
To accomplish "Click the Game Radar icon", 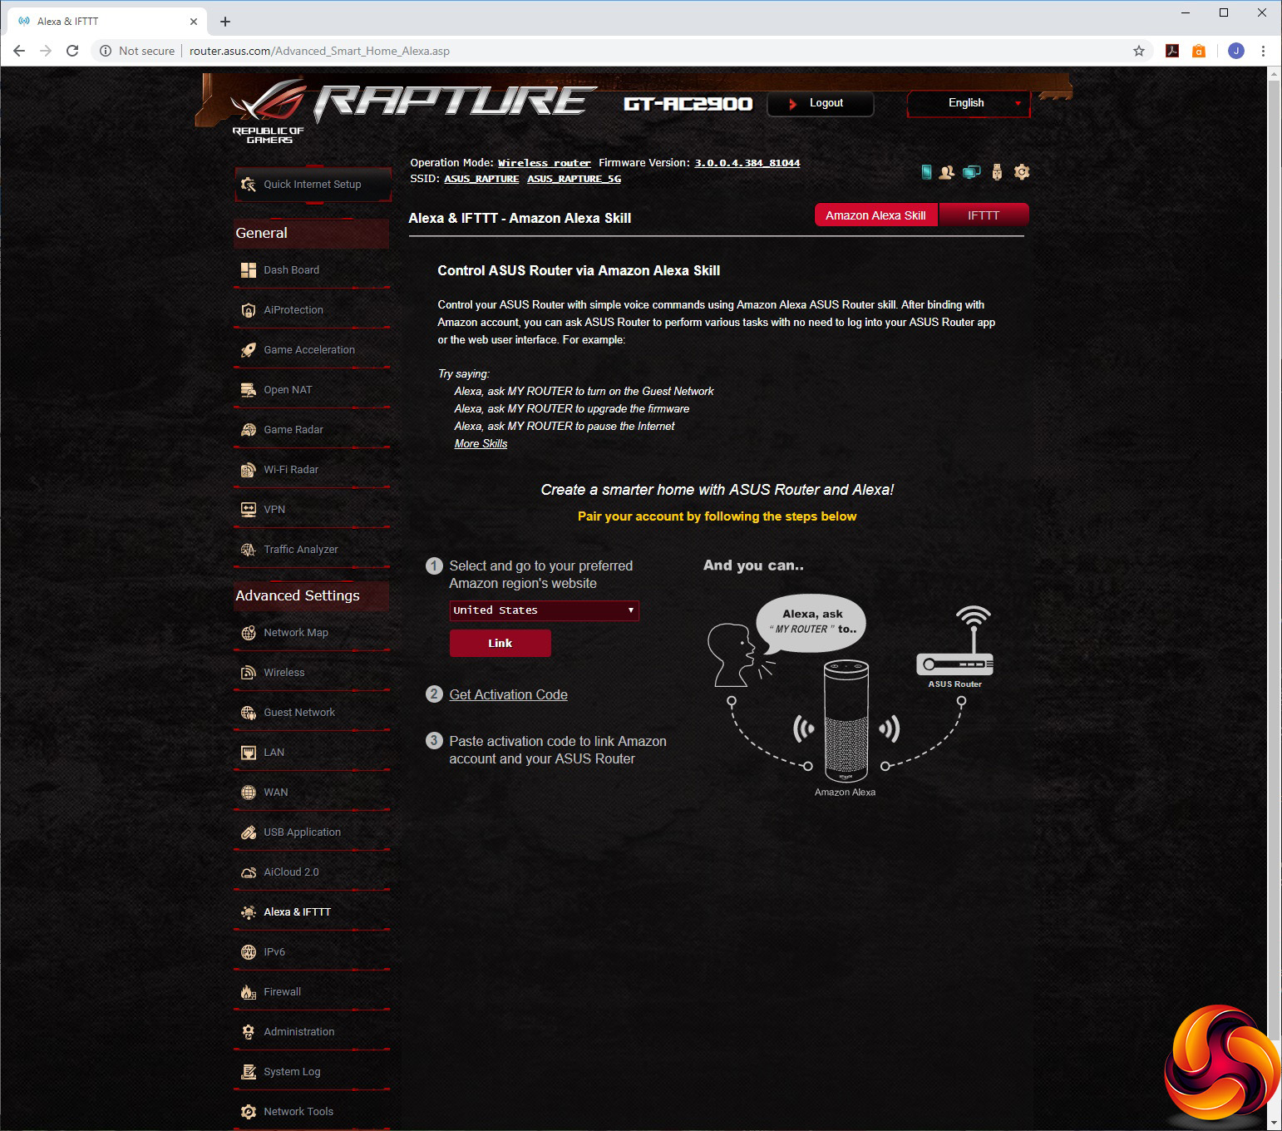I will click(x=248, y=430).
